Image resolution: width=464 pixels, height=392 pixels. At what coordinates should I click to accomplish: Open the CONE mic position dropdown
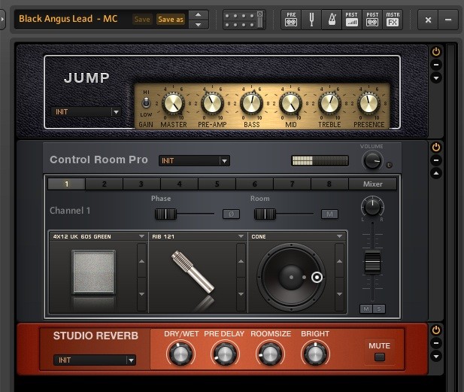297,236
